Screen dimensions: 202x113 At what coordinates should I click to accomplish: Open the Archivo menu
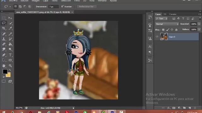pyautogui.click(x=13, y=1)
